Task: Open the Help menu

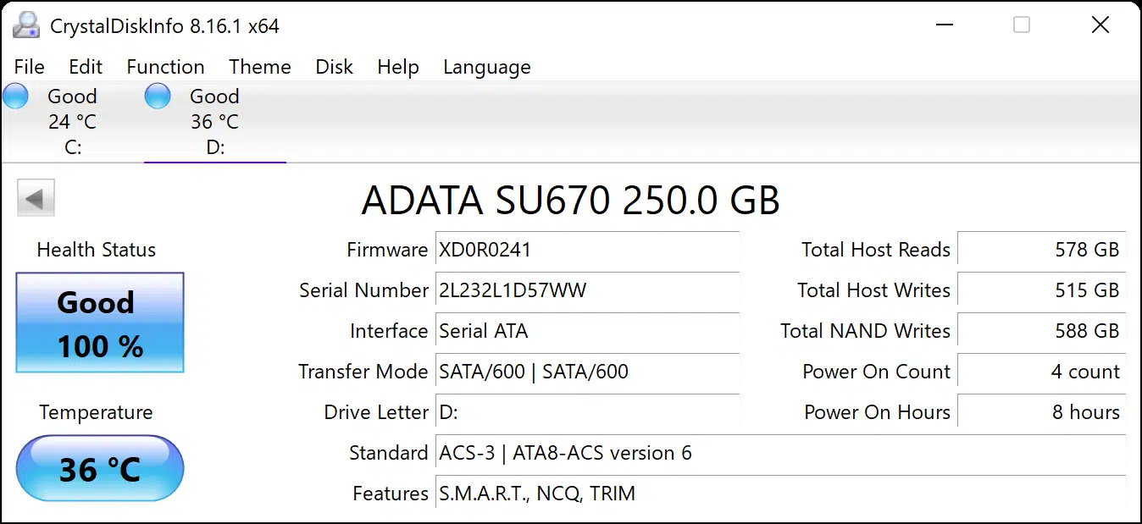Action: [x=398, y=67]
